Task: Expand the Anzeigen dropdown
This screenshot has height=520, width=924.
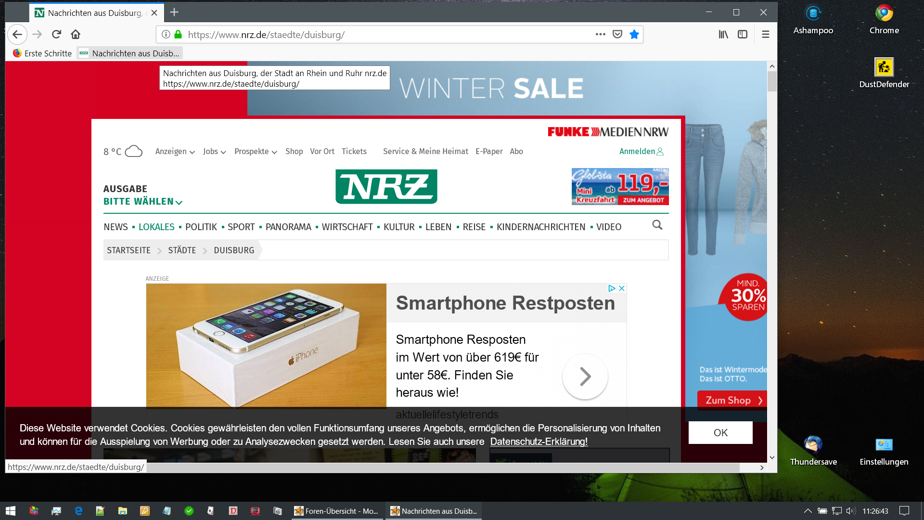Action: (x=175, y=152)
